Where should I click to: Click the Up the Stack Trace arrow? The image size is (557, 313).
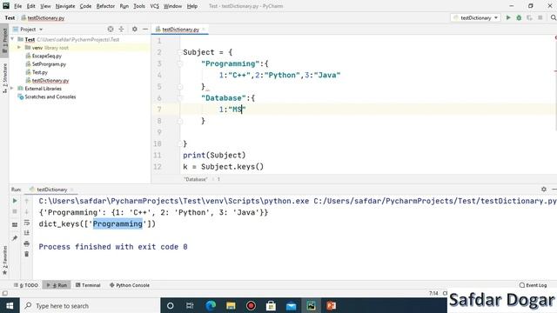27,201
